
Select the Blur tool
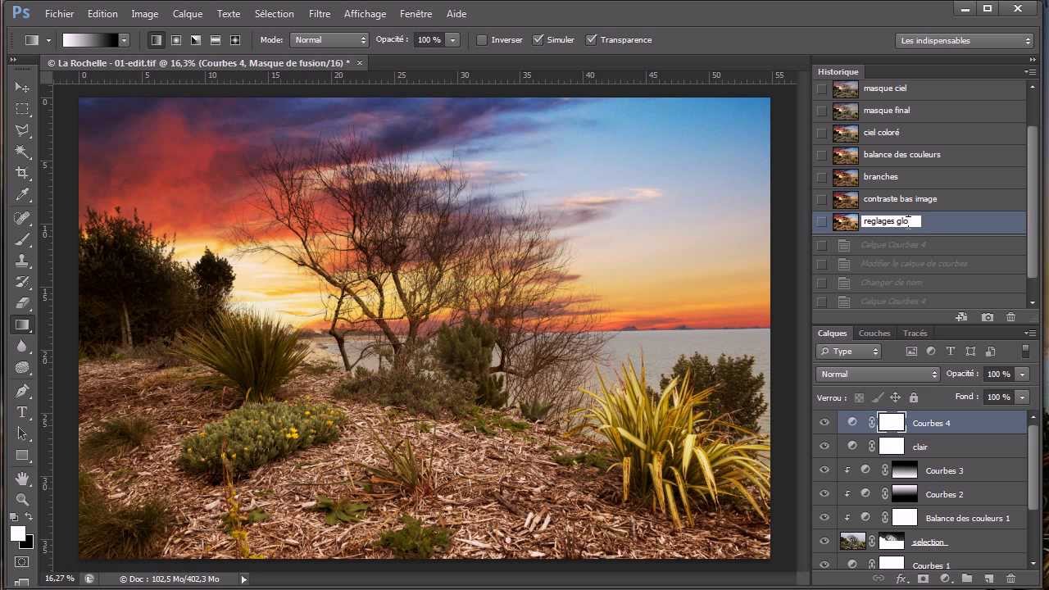point(22,347)
